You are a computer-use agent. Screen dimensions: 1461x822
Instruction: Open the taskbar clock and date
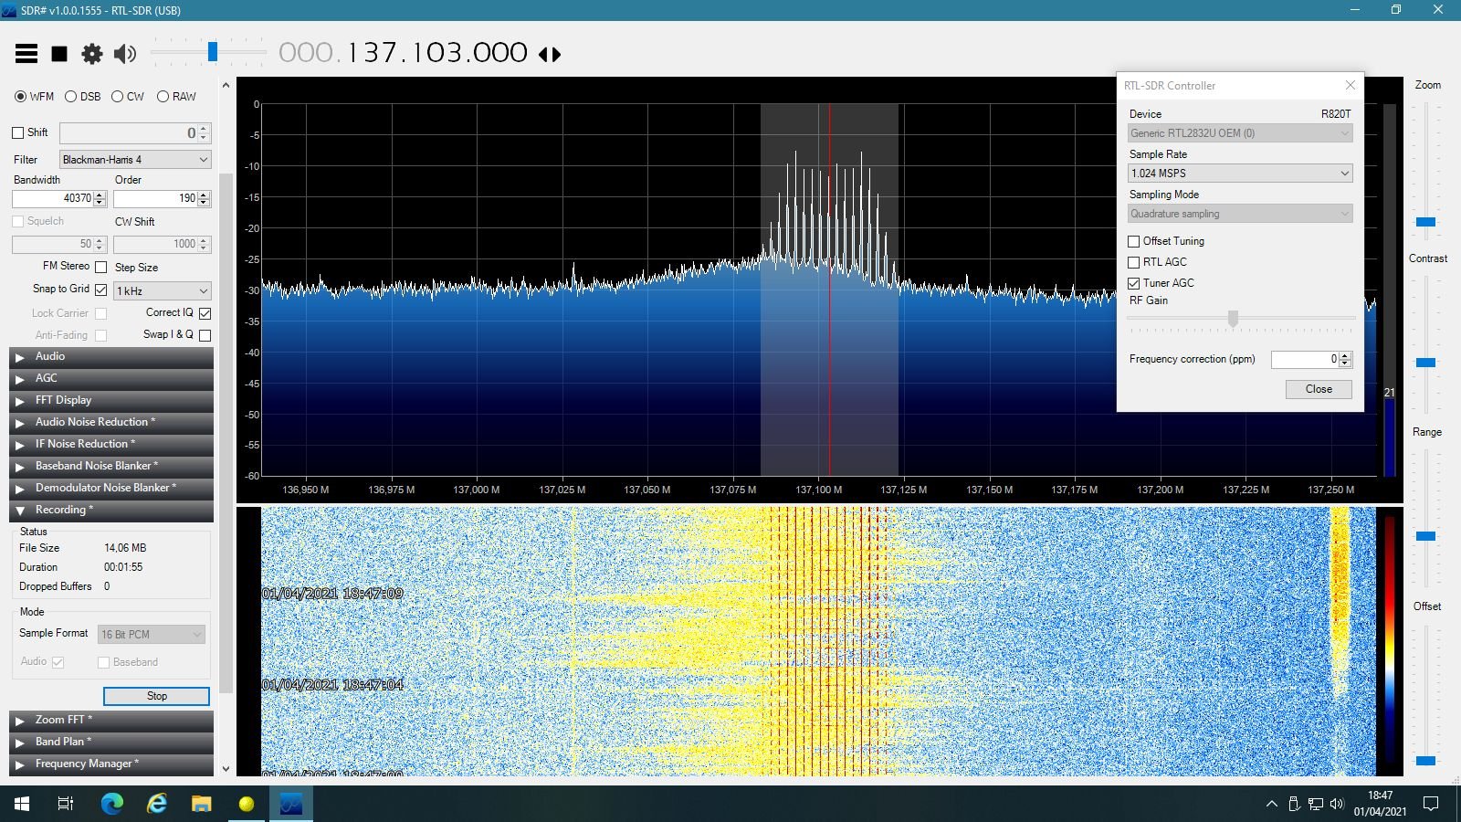[x=1381, y=804]
